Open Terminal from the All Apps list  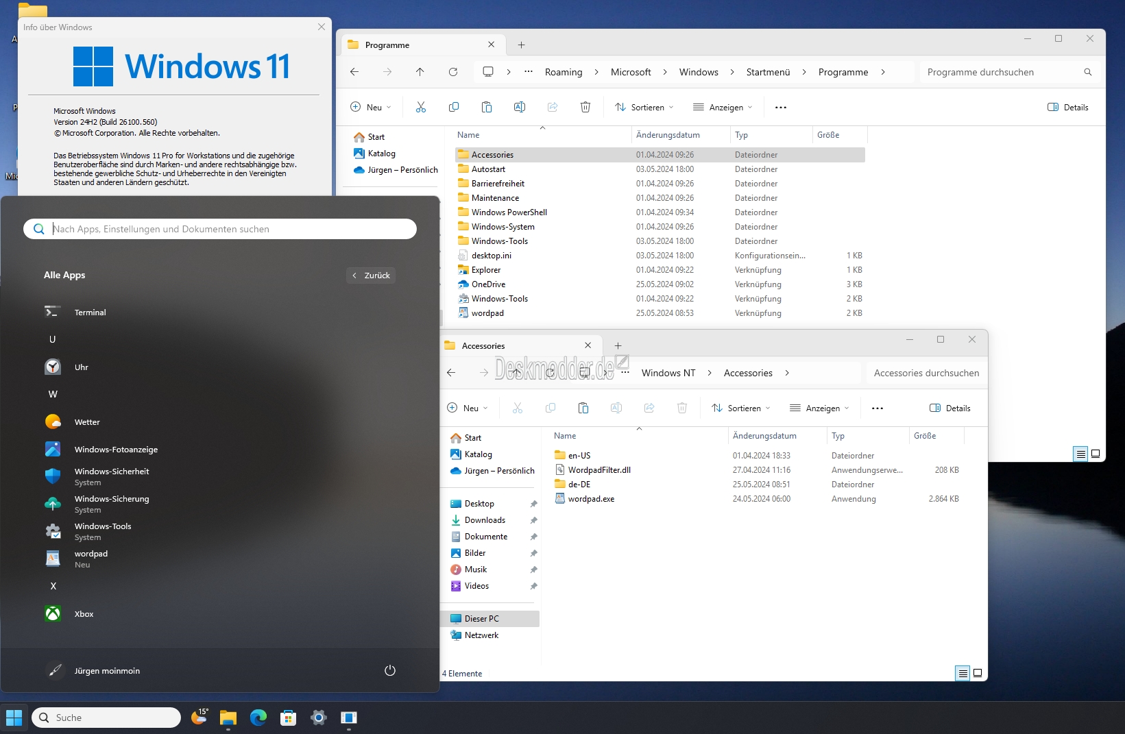(x=219, y=312)
